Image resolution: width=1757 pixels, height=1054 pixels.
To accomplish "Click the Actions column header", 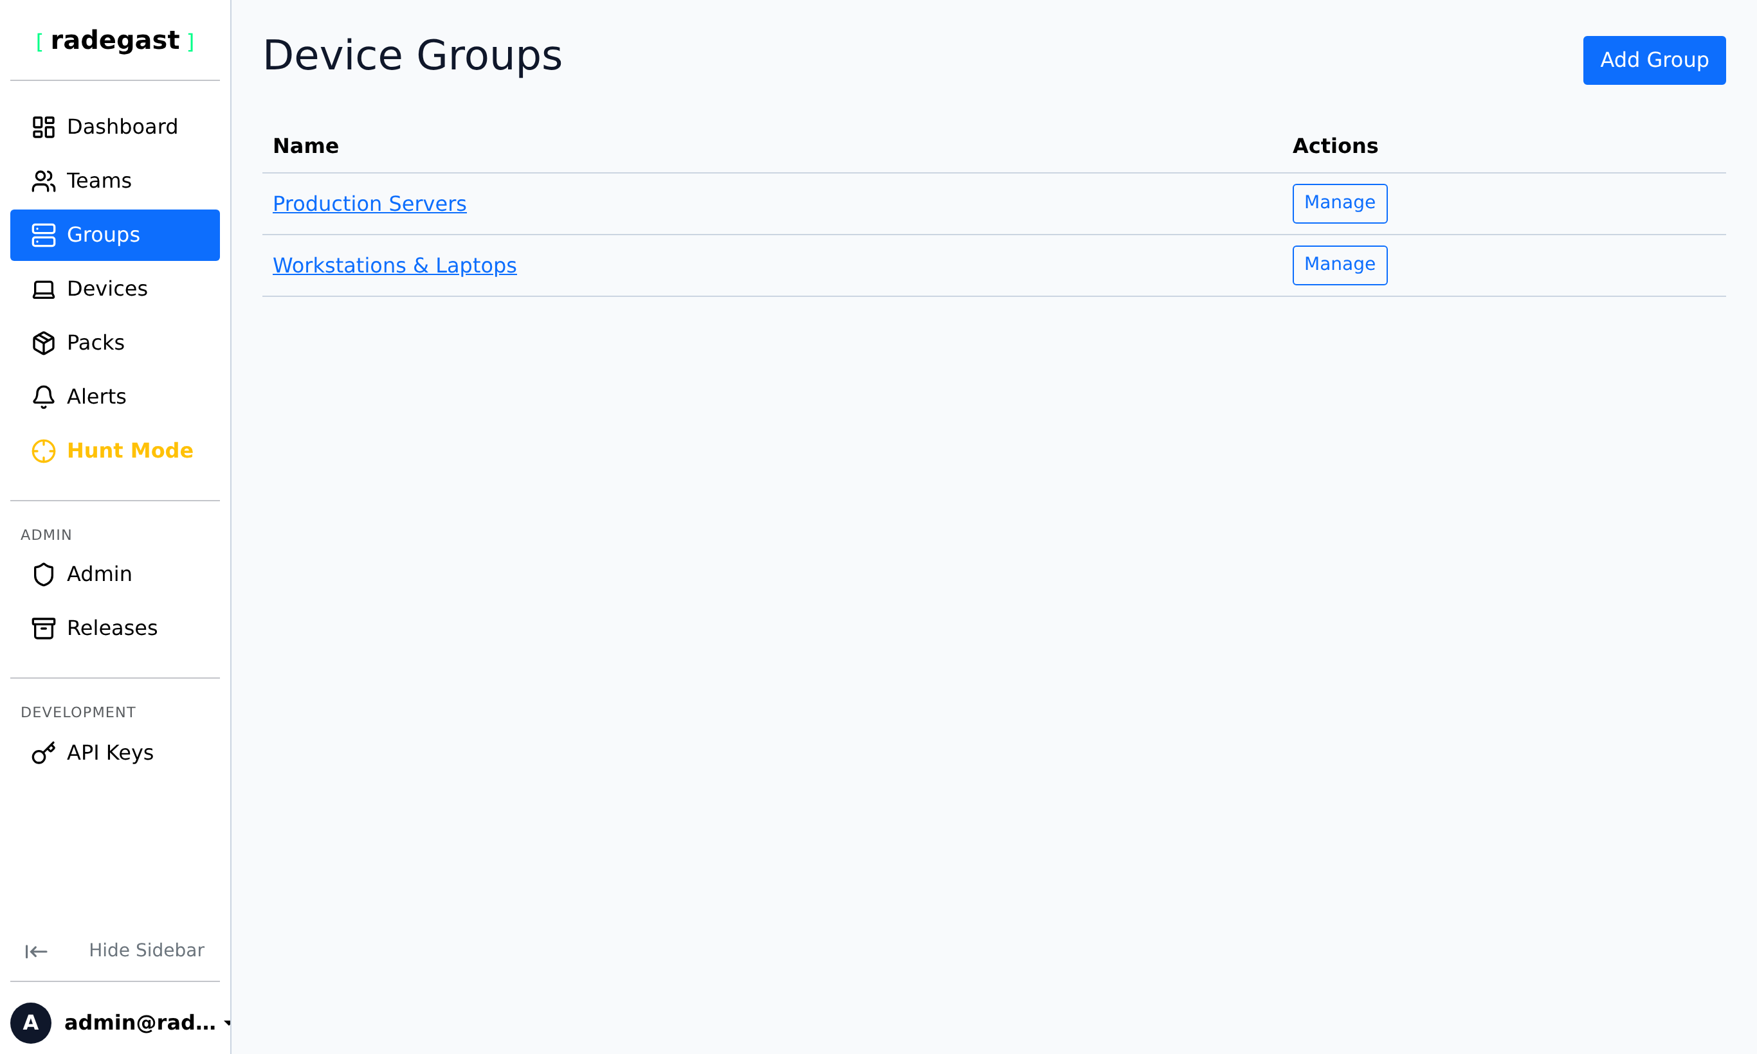I will [1335, 146].
